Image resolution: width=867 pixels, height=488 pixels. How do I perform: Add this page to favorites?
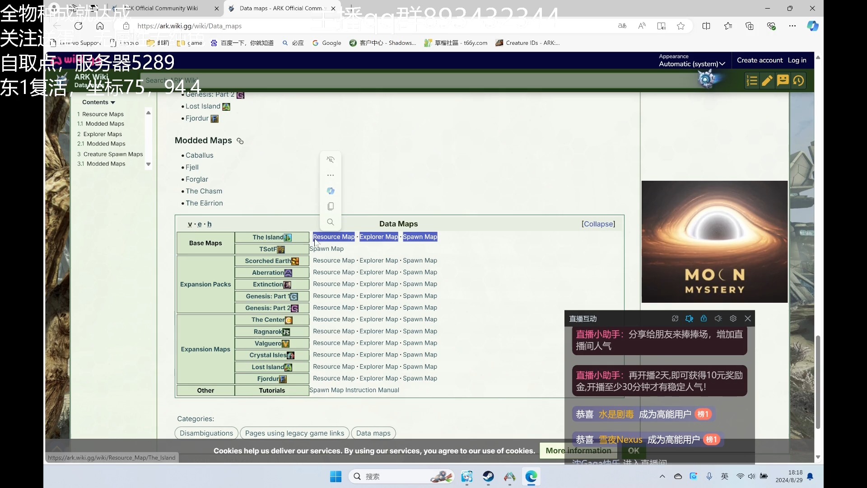click(x=681, y=26)
